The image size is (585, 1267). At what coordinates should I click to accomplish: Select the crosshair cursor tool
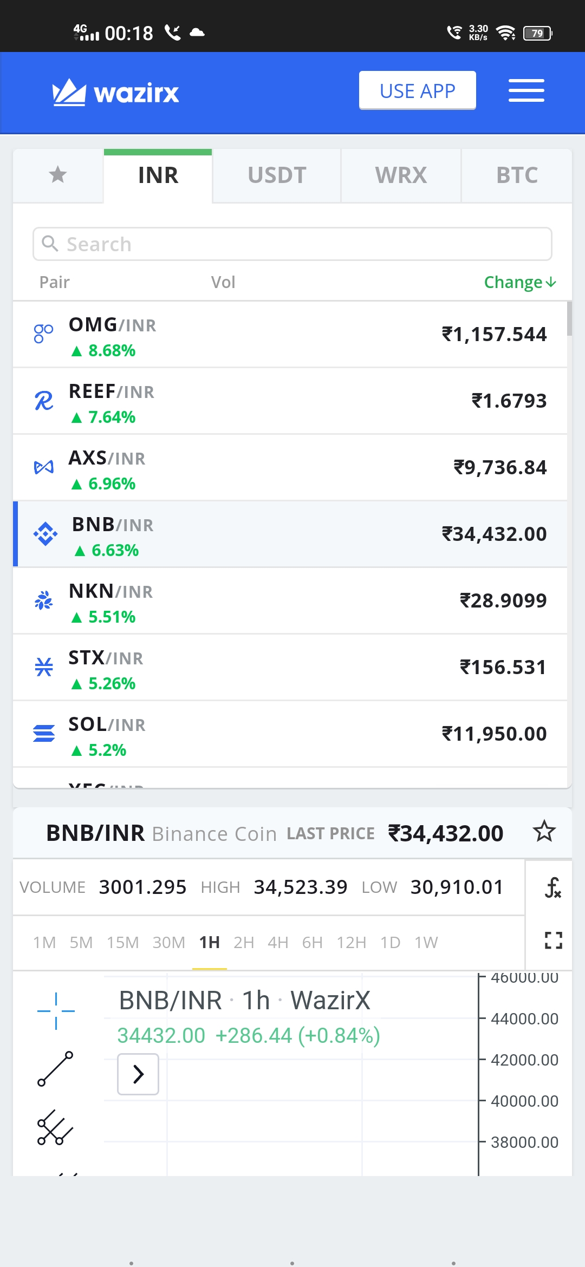pyautogui.click(x=56, y=1010)
